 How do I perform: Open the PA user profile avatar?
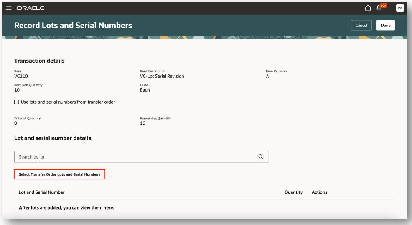(x=399, y=8)
